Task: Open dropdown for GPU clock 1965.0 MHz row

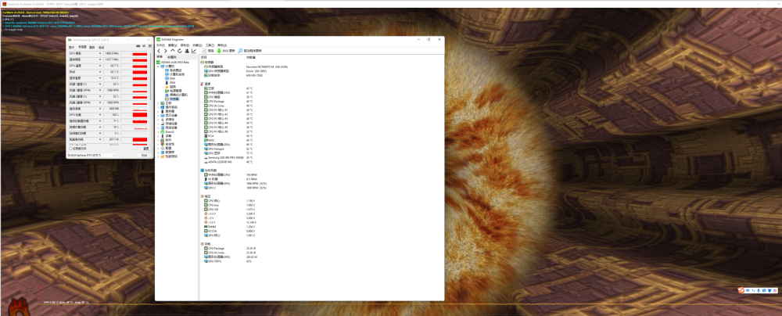Action: [x=100, y=53]
